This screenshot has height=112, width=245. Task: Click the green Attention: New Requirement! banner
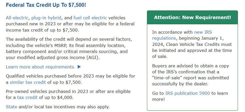pyautogui.click(x=192, y=17)
